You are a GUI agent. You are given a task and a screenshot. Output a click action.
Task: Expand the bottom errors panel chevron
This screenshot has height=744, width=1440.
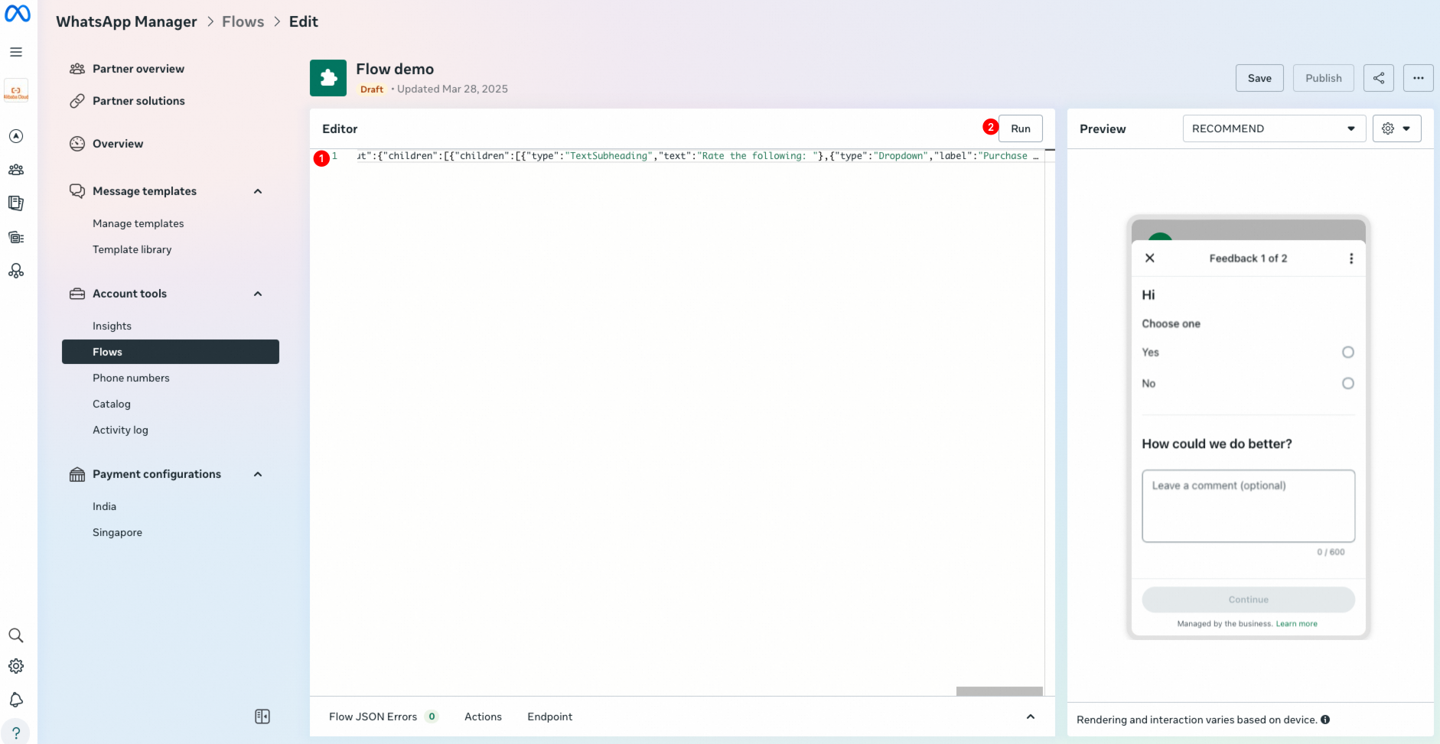click(x=1031, y=716)
